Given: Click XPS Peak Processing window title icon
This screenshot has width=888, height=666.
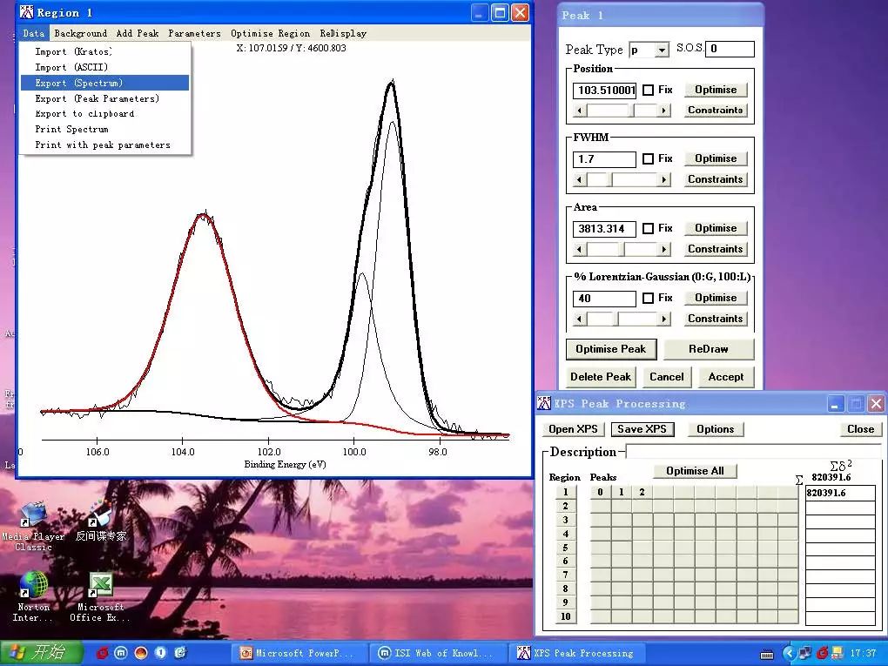Looking at the screenshot, I should (543, 403).
